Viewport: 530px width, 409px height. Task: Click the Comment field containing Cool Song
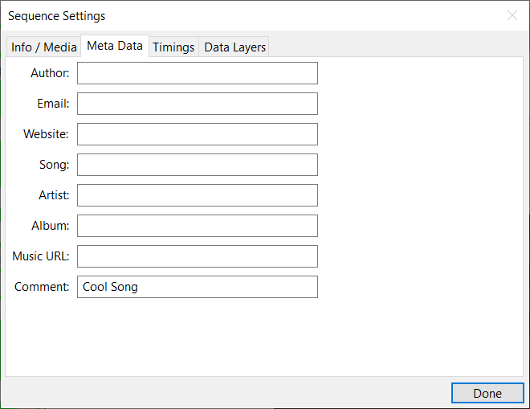197,287
